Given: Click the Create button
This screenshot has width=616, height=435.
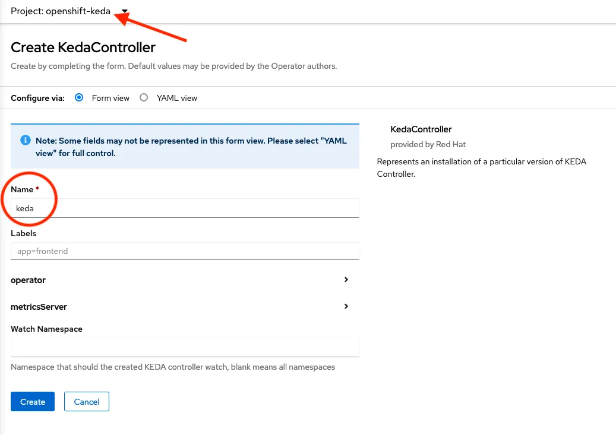Looking at the screenshot, I should tap(32, 401).
